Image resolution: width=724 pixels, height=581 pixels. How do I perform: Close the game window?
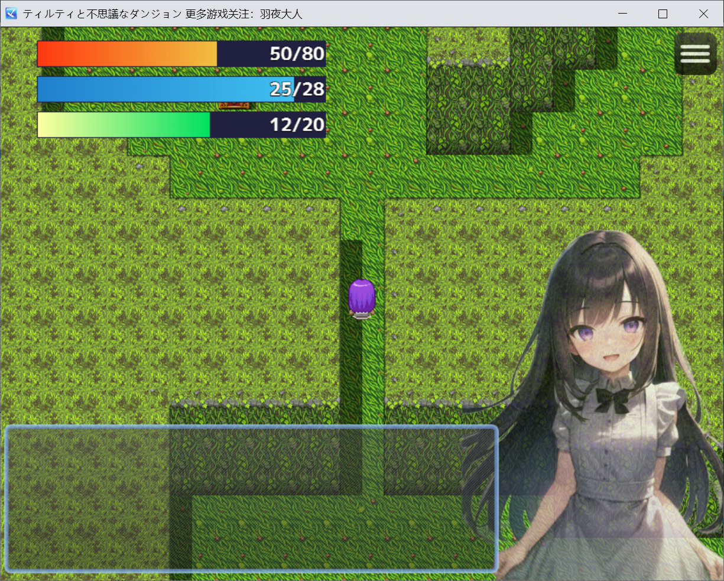(703, 14)
